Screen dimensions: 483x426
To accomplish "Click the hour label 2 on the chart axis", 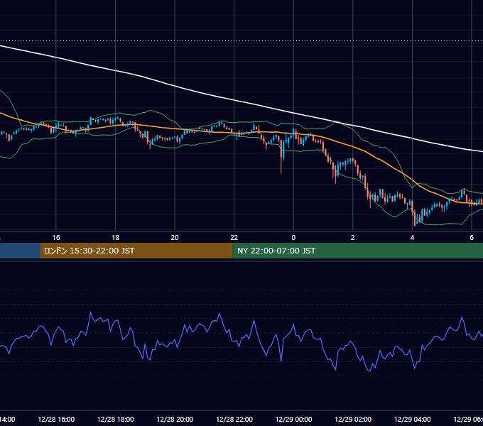I will 353,238.
